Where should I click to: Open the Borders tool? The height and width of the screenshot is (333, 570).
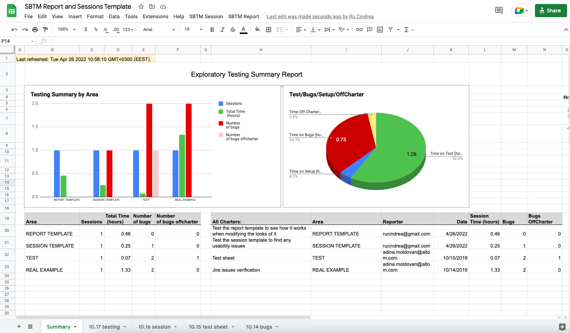click(269, 30)
